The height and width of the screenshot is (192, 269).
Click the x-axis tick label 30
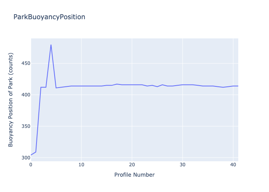pos(183,165)
